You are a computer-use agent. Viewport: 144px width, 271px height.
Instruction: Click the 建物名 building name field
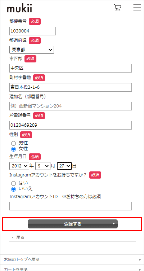(x=71, y=106)
